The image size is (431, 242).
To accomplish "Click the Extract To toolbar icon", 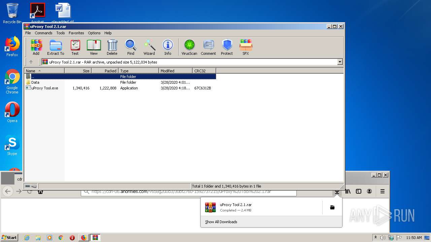I will point(56,47).
